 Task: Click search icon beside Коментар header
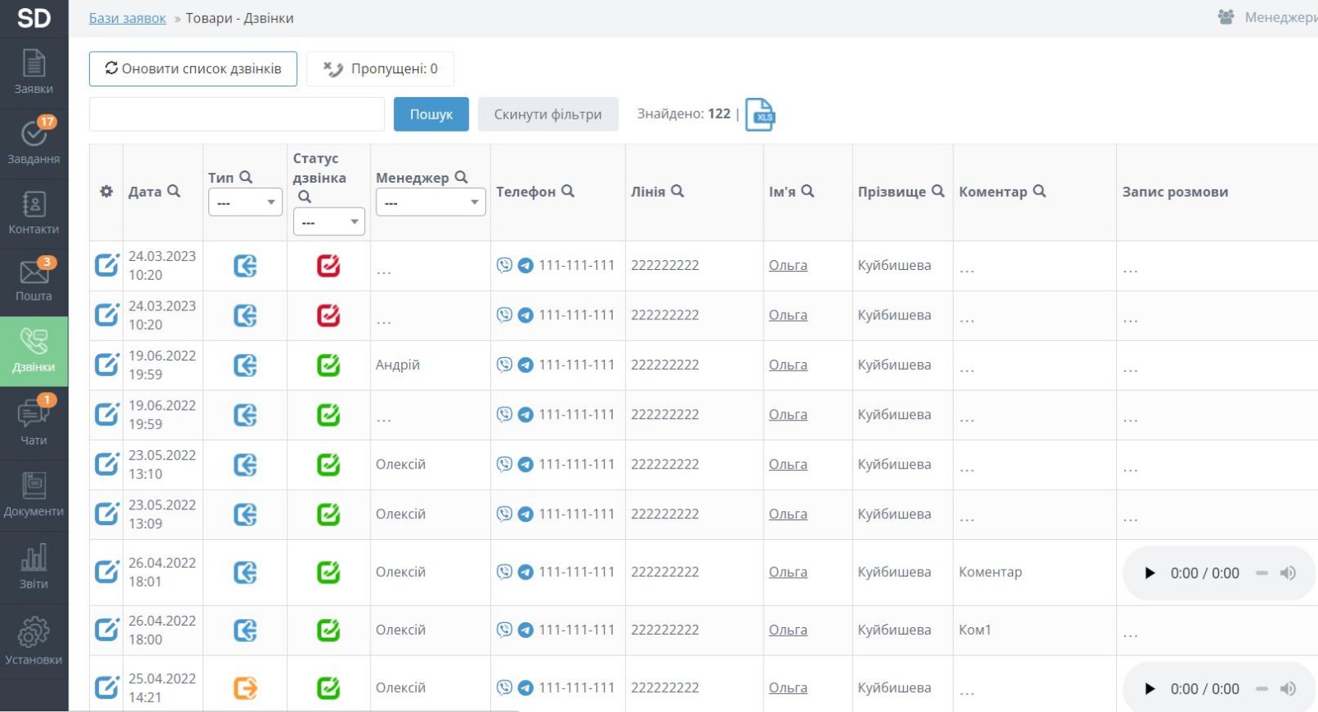1040,191
